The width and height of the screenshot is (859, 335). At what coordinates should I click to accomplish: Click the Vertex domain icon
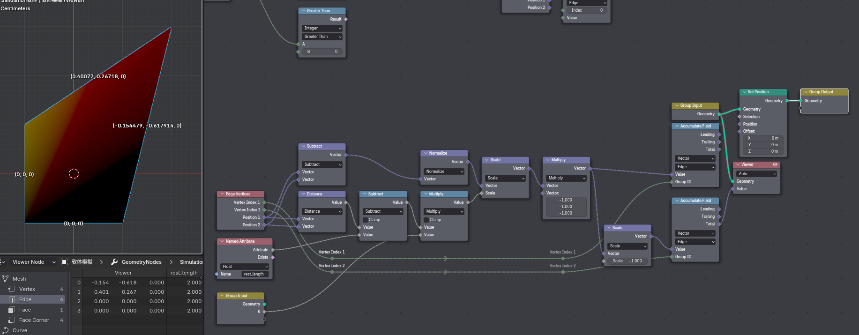coord(12,289)
